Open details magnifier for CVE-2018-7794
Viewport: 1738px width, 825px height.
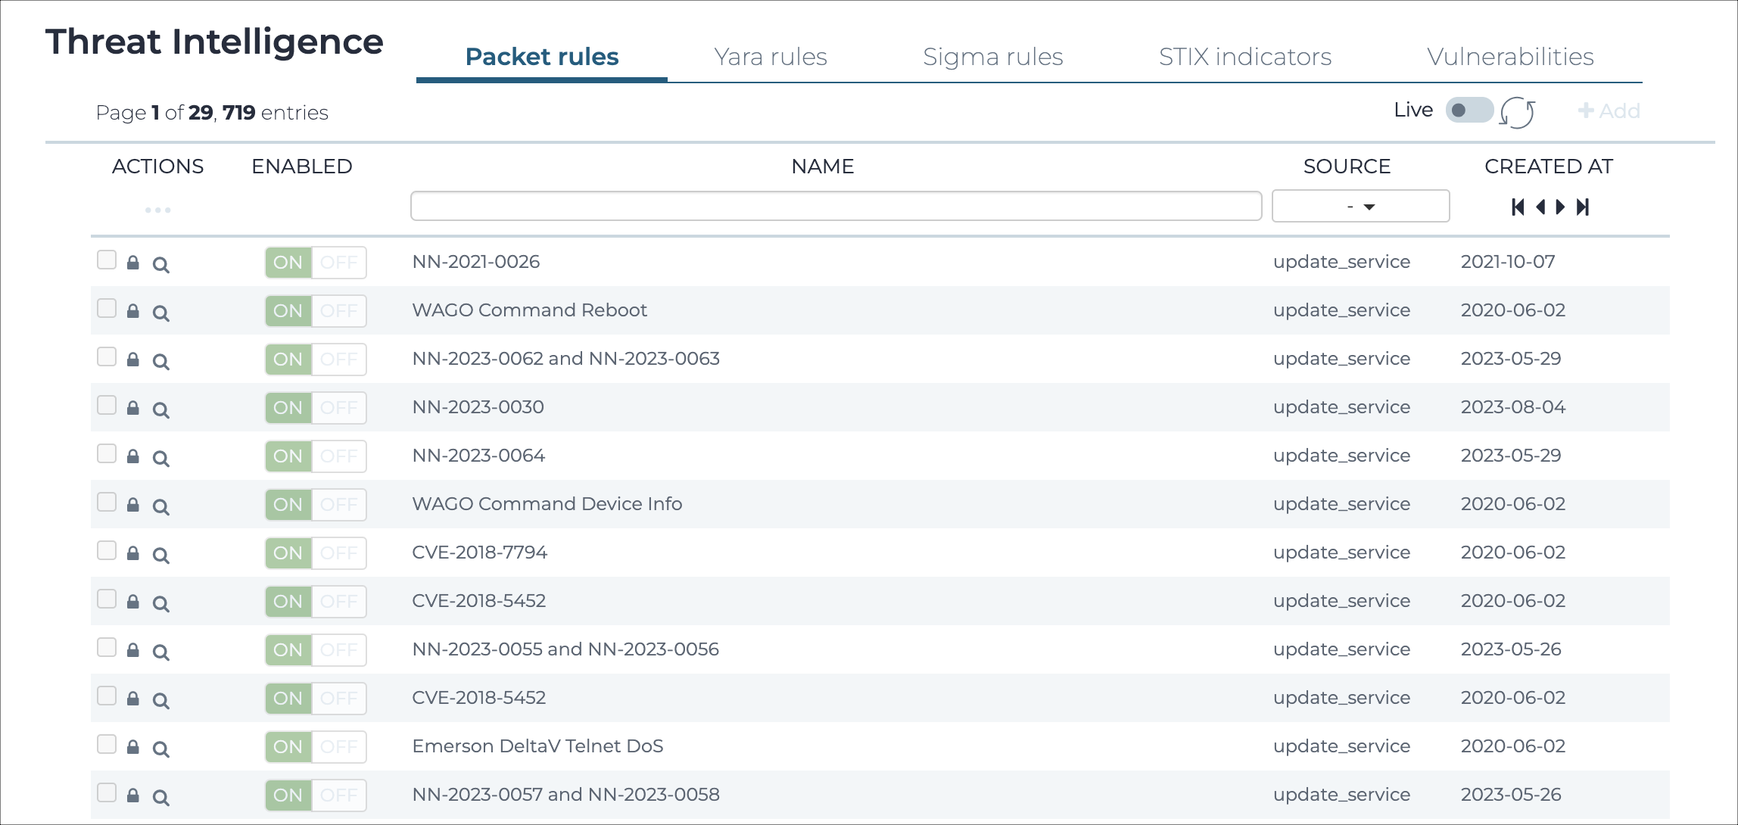(160, 556)
